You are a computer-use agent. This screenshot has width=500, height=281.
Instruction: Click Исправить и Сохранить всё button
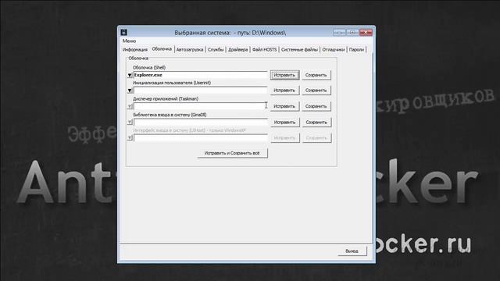tap(232, 153)
